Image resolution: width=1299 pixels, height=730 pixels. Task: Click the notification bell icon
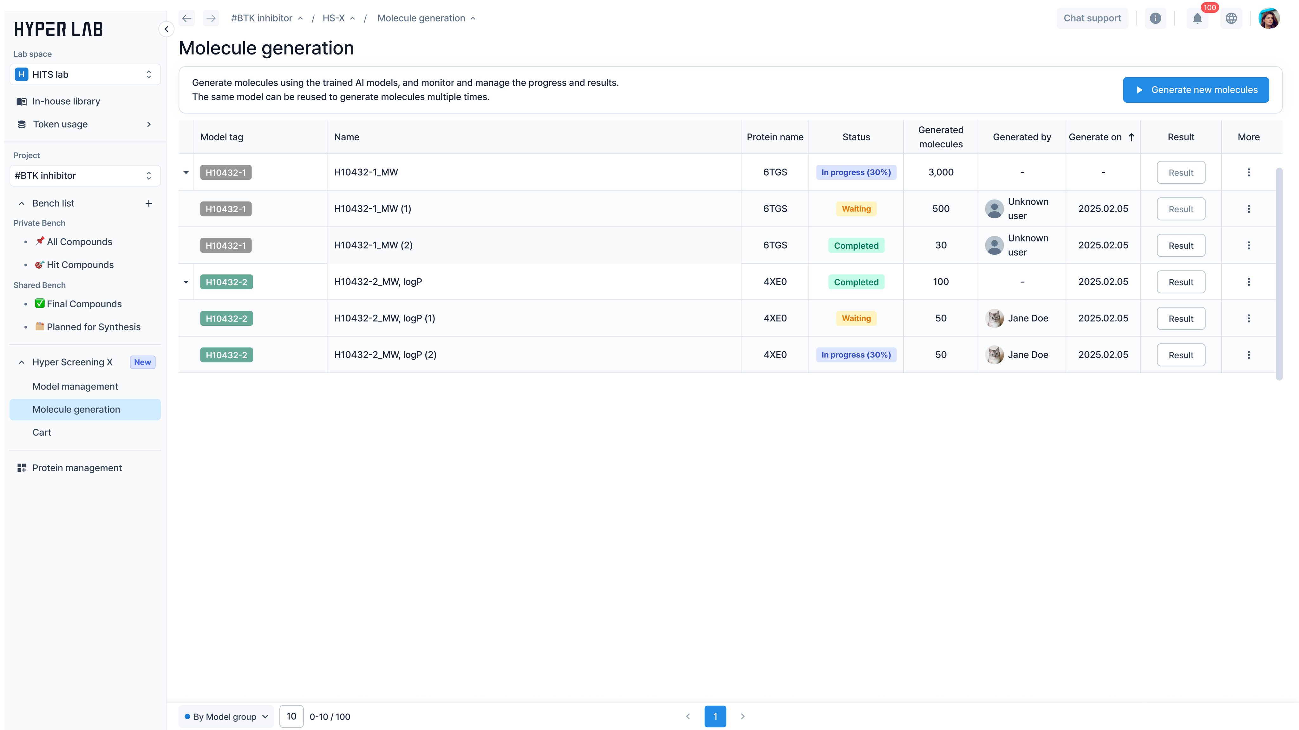pyautogui.click(x=1197, y=19)
